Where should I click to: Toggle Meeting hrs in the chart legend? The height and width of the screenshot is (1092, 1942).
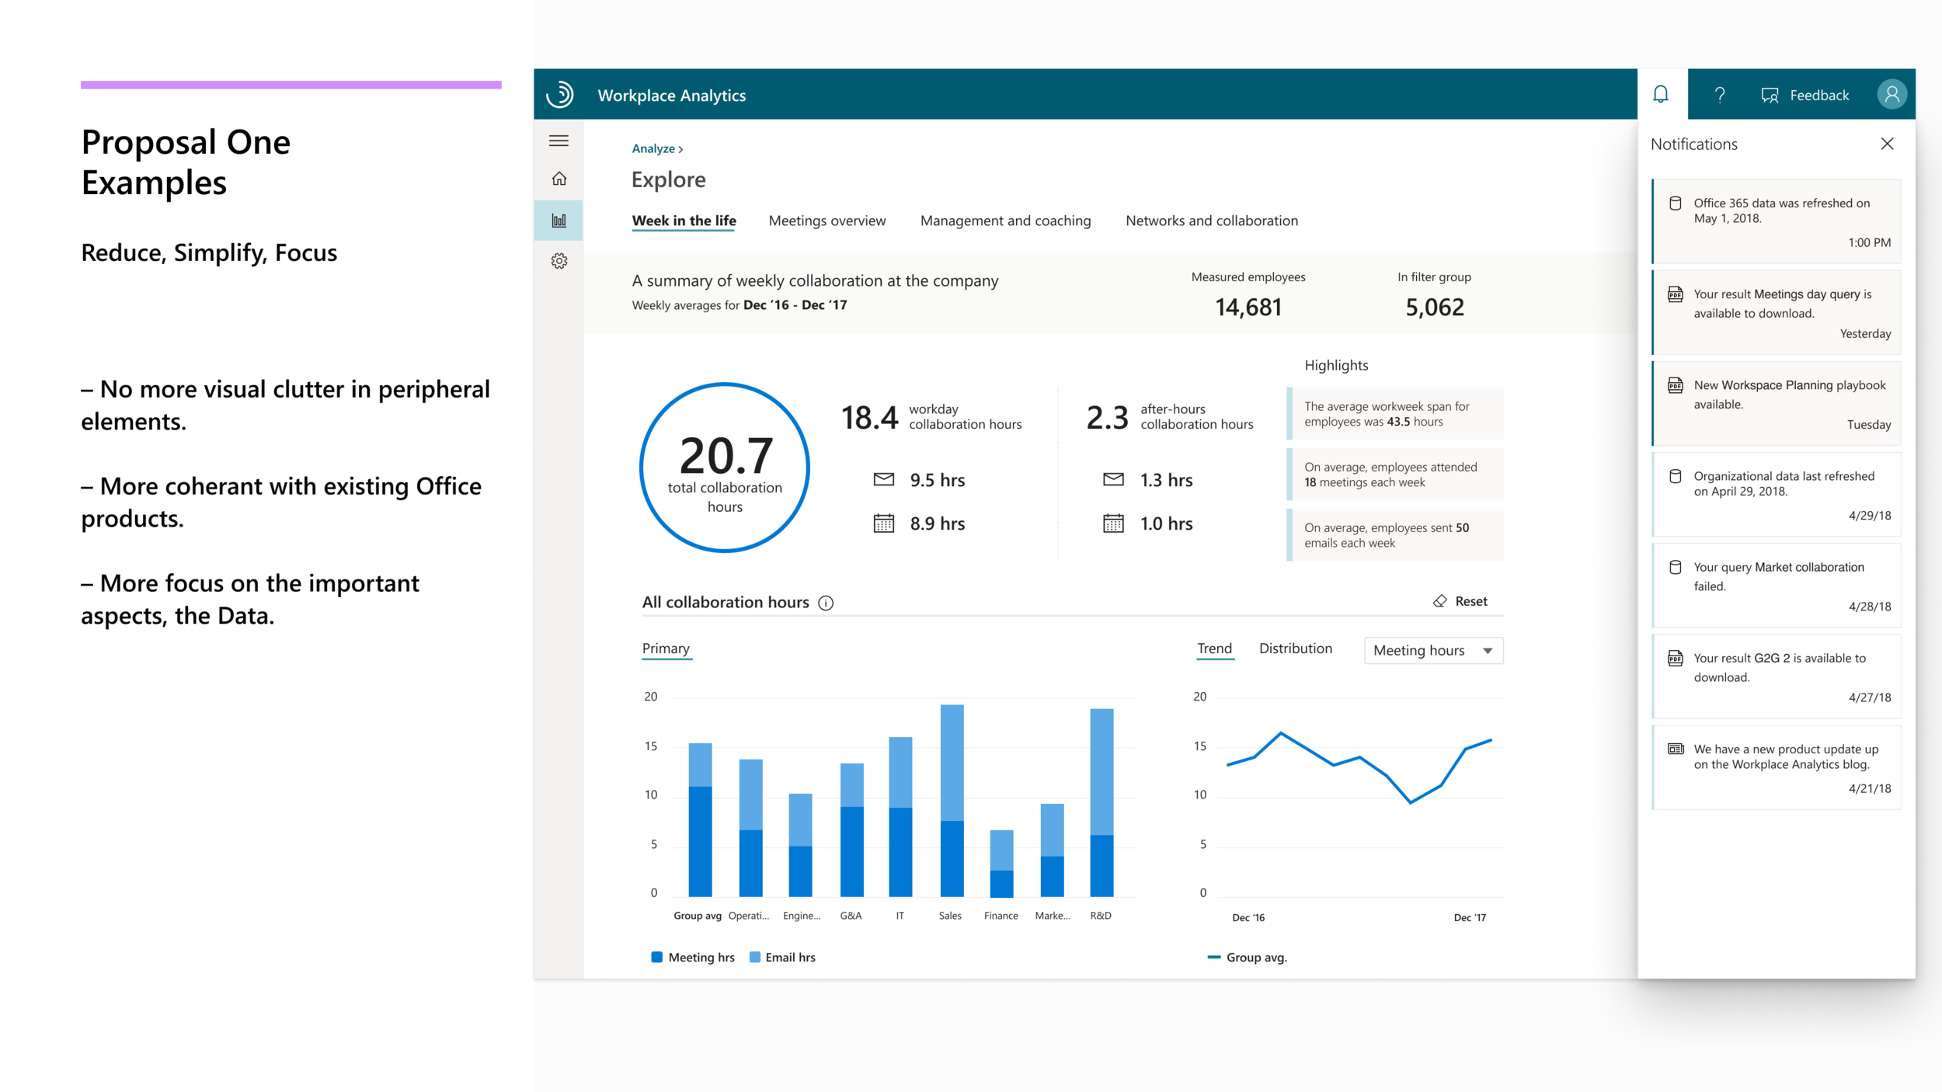coord(694,957)
